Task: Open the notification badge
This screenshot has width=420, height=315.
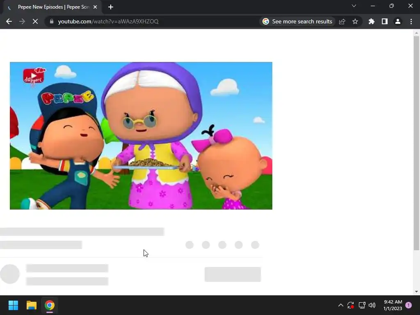Action: (x=409, y=305)
